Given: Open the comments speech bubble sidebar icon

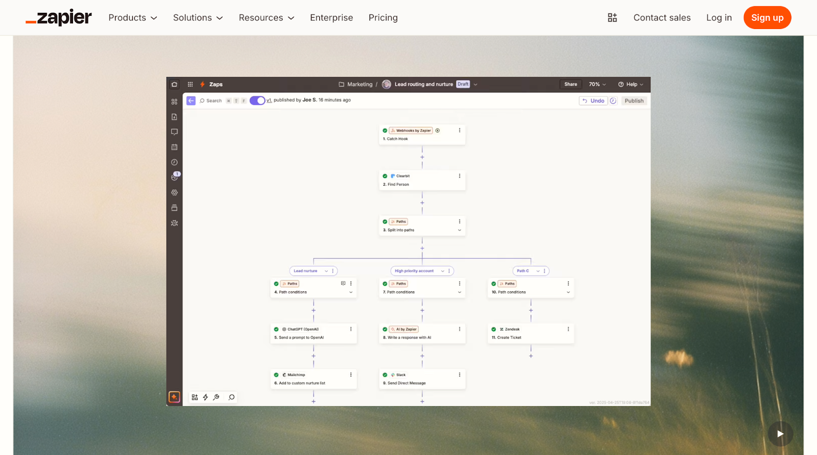Looking at the screenshot, I should 174,132.
